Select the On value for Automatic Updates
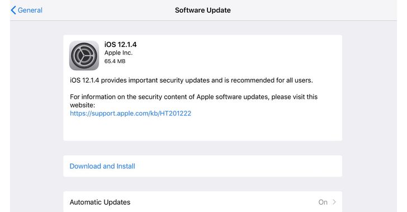The width and height of the screenshot is (407, 212). 323,202
